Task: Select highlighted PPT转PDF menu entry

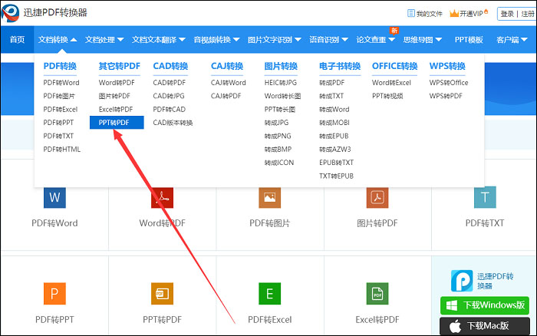Action: tap(117, 123)
